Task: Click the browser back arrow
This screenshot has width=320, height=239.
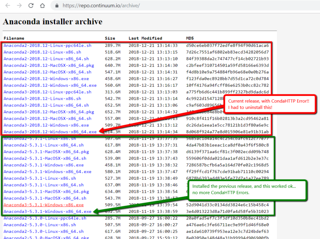Action: [8, 5]
